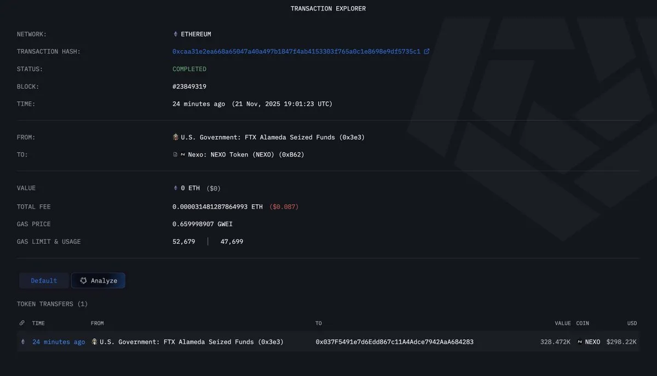Click the NEXO coin icon in transfer row

tap(580, 342)
